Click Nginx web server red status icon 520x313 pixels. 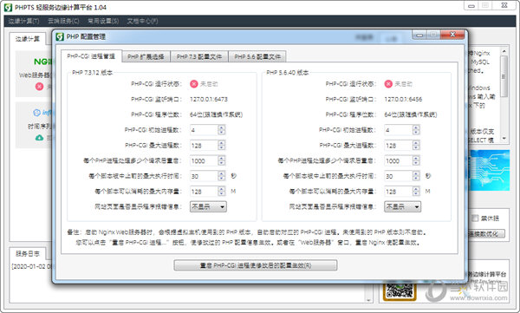[40, 87]
